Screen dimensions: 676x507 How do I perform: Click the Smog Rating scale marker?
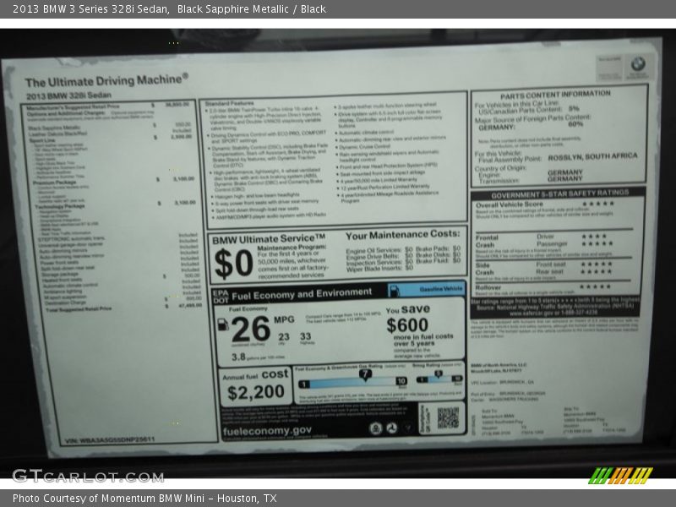coord(437,373)
